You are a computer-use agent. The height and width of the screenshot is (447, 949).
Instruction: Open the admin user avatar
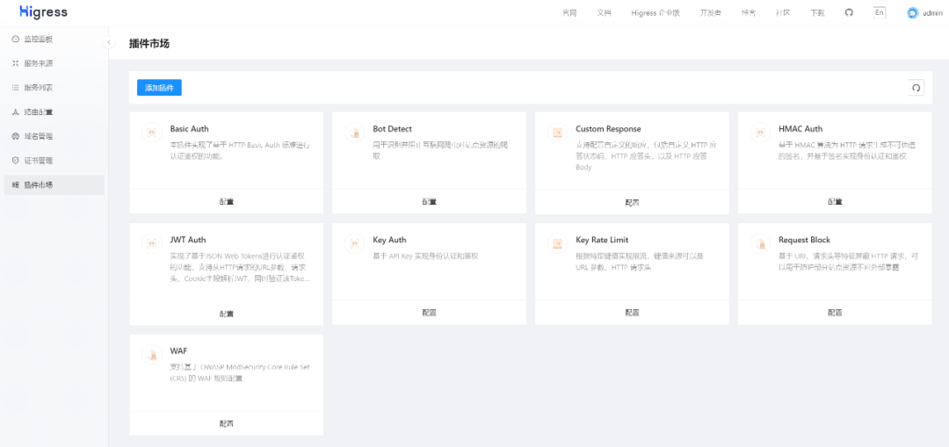point(913,12)
